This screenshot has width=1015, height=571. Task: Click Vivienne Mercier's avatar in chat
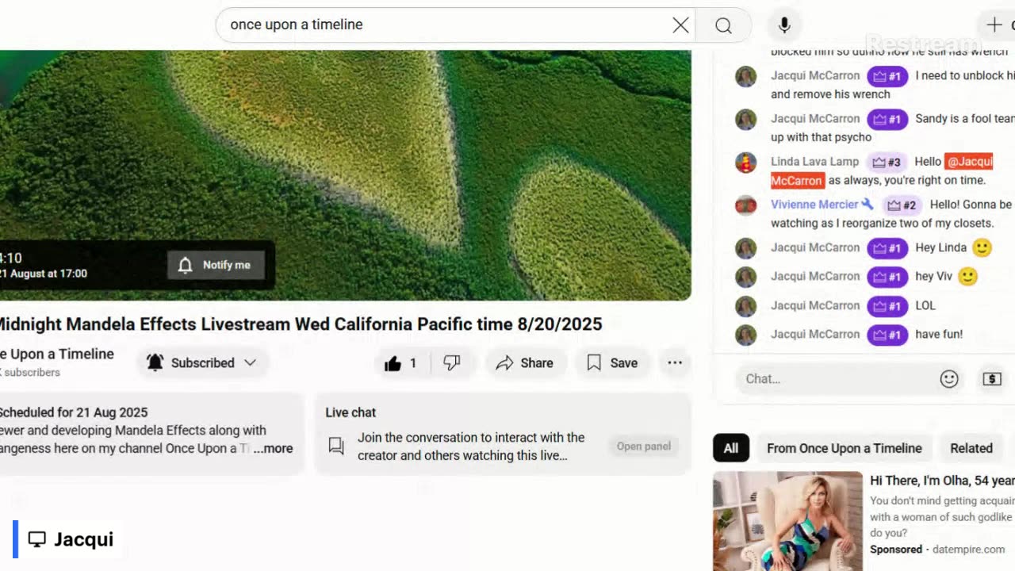[x=745, y=205]
